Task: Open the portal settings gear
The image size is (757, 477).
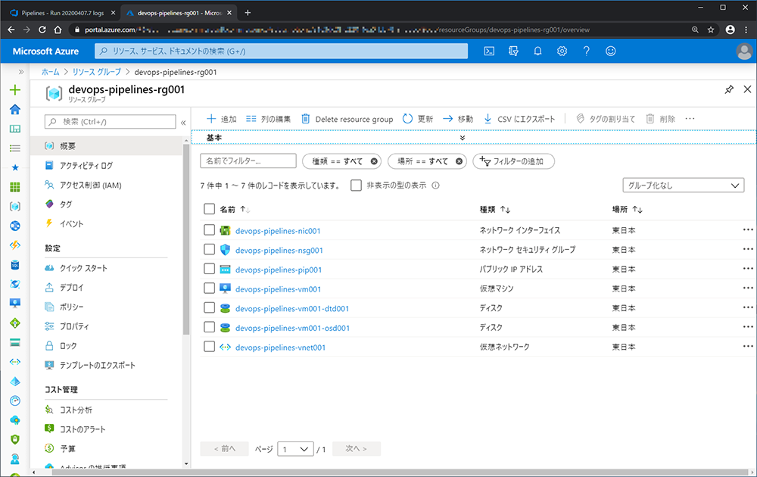Action: pyautogui.click(x=562, y=51)
